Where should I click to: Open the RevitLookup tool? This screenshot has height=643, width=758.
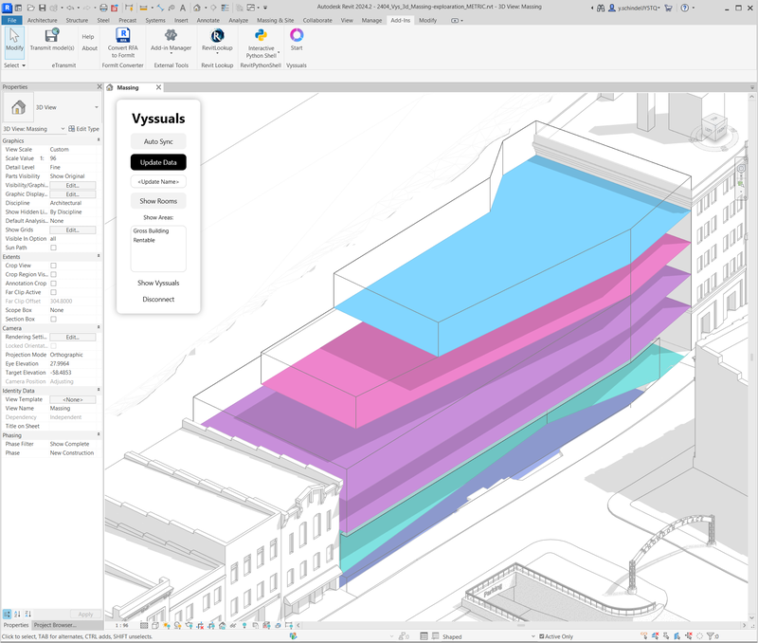coord(217,40)
